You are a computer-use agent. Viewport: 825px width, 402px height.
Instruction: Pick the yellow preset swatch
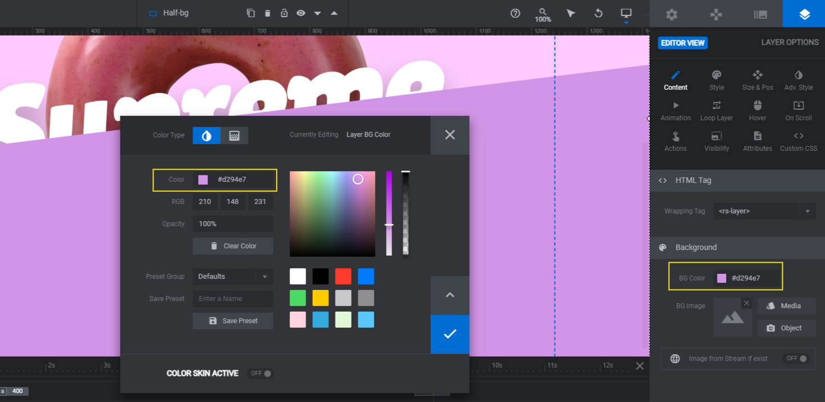[x=320, y=298]
